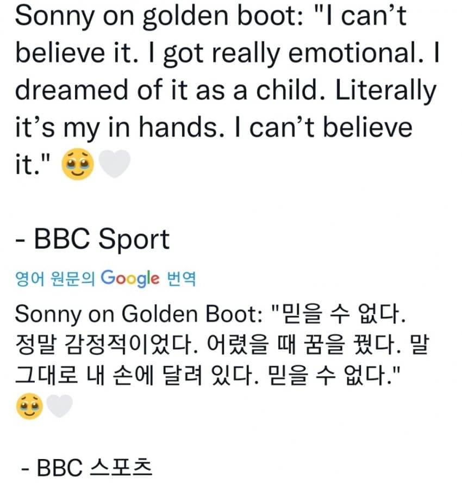Viewport: 462px width, 483px height.
Task: Click the teary-eyed emoji below the Korean translation
Action: 30,406
